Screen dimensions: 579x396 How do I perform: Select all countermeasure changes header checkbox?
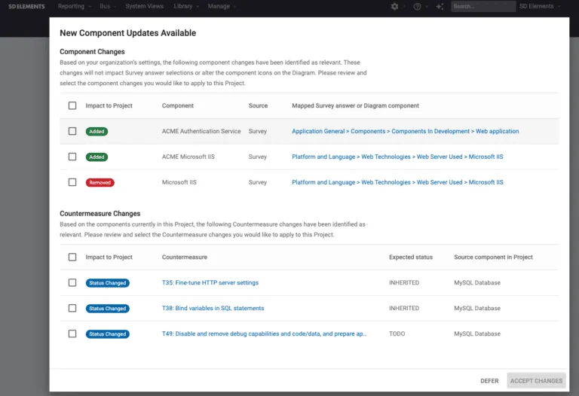point(72,257)
